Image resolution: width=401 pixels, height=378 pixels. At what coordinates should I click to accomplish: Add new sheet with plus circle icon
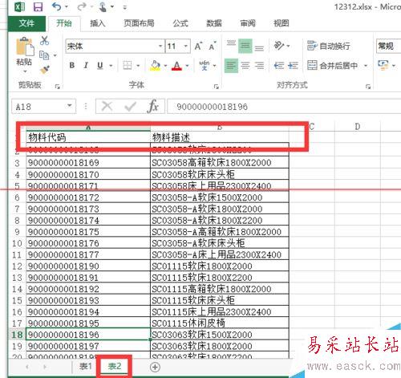[155, 367]
